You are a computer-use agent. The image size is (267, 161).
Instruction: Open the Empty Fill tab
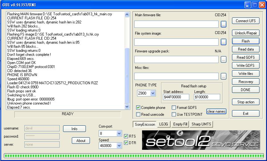pyautogui.click(x=180, y=124)
